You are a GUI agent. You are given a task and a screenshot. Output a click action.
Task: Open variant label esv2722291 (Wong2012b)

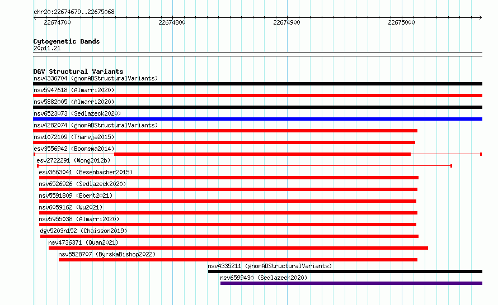tap(73, 160)
